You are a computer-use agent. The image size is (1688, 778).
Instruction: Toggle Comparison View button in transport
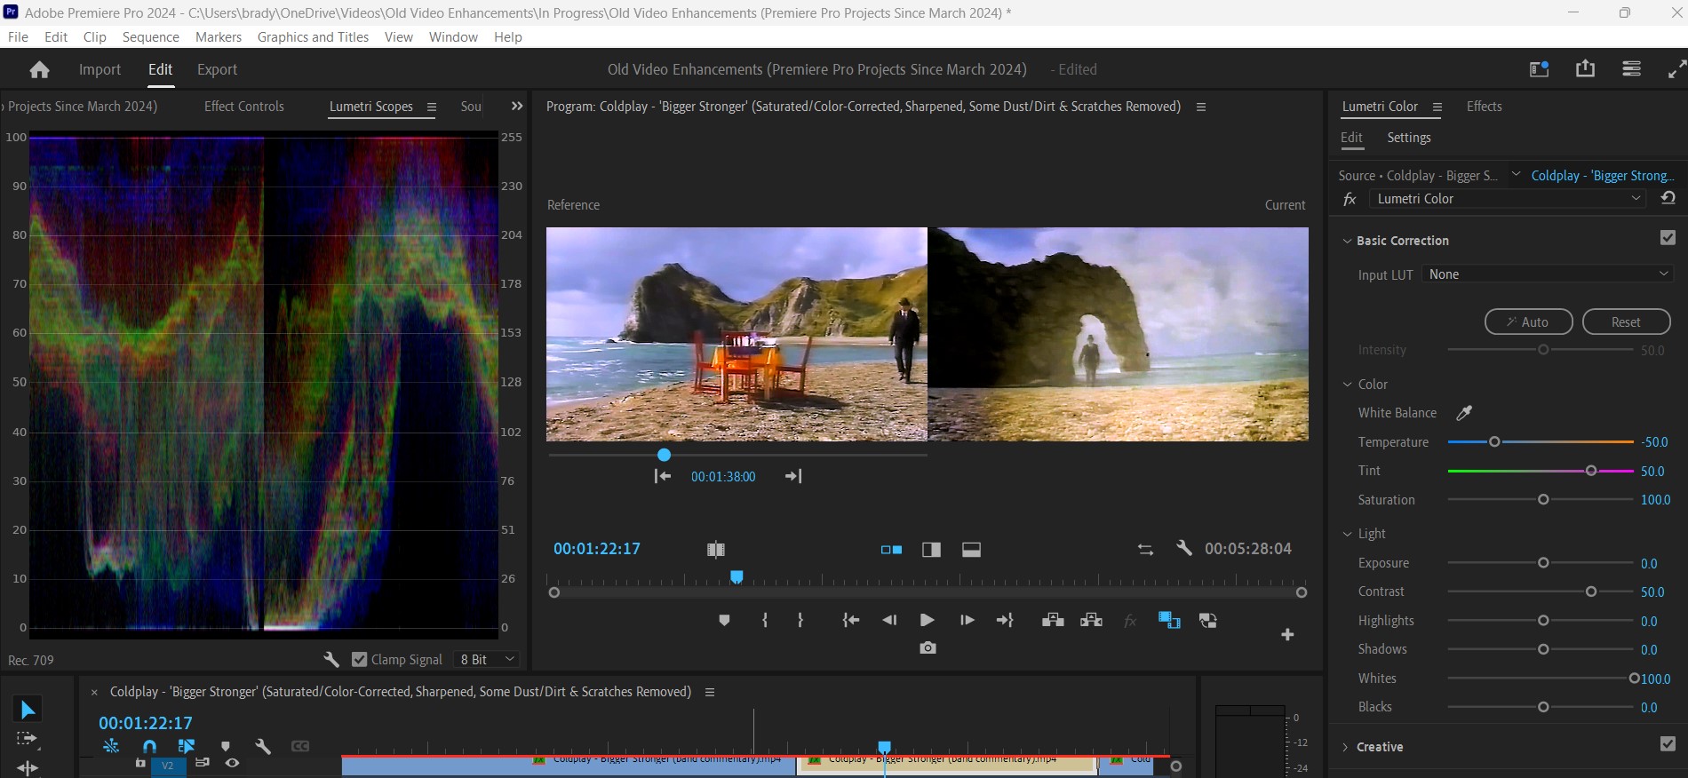pyautogui.click(x=1169, y=620)
